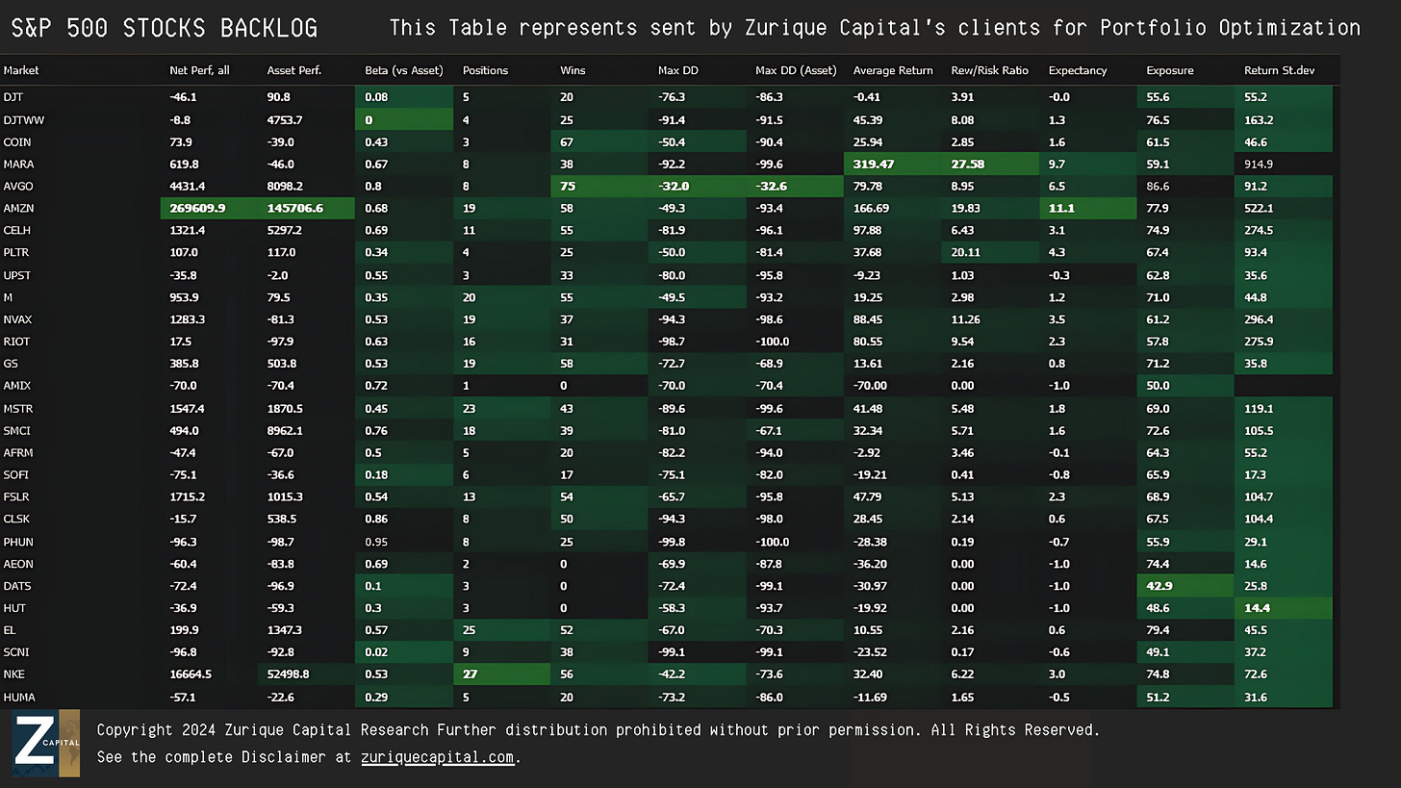Click the Average Return column header

click(x=894, y=70)
